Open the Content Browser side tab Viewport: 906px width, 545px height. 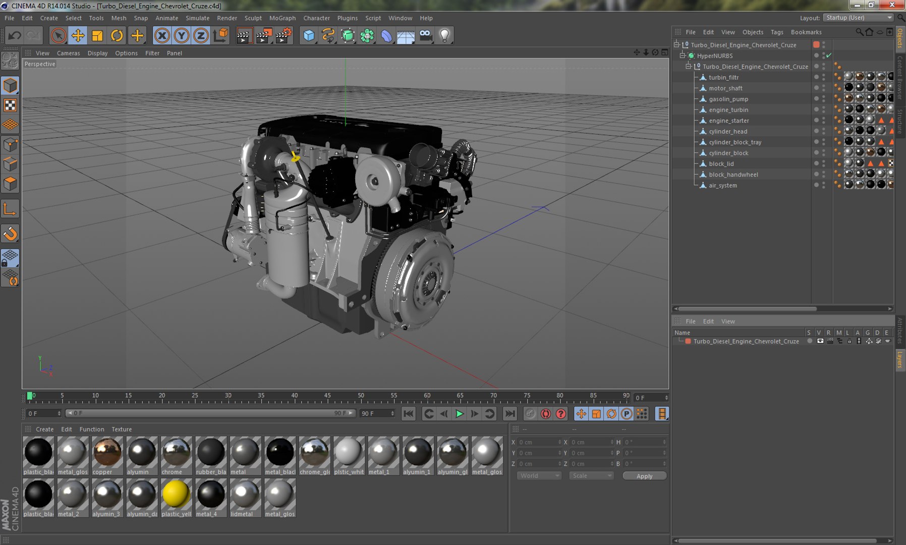tap(900, 77)
